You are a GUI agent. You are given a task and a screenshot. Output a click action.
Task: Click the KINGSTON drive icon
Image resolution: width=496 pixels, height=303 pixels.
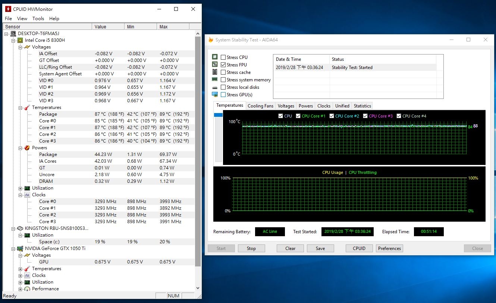click(x=21, y=228)
